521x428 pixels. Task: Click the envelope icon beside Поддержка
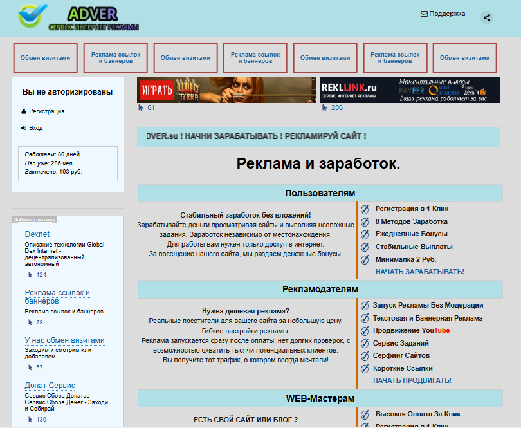point(424,14)
